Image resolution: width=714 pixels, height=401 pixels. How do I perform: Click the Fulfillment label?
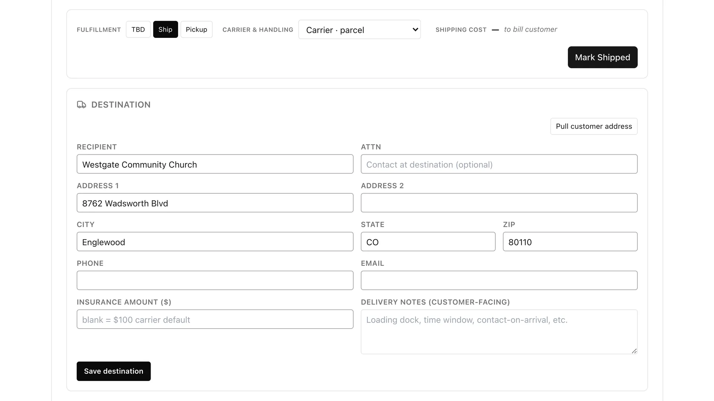(x=99, y=30)
